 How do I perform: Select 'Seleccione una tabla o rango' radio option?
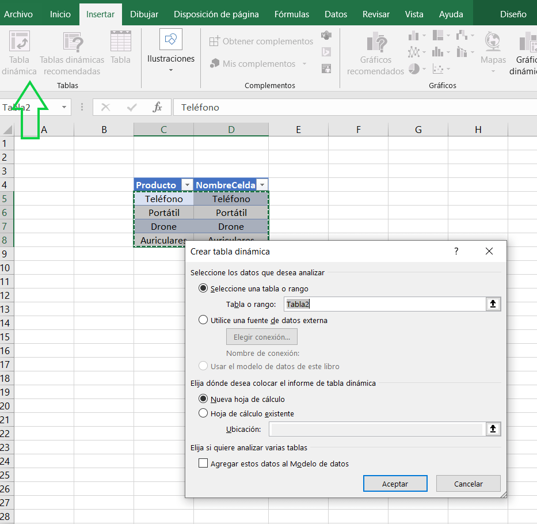click(x=203, y=288)
